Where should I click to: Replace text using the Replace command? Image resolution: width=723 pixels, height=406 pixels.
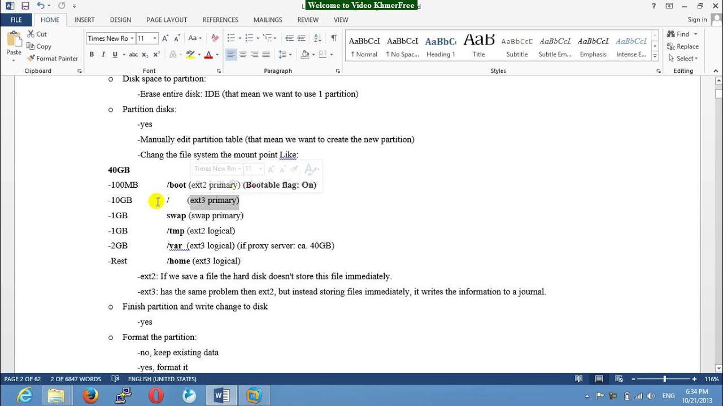coord(683,46)
